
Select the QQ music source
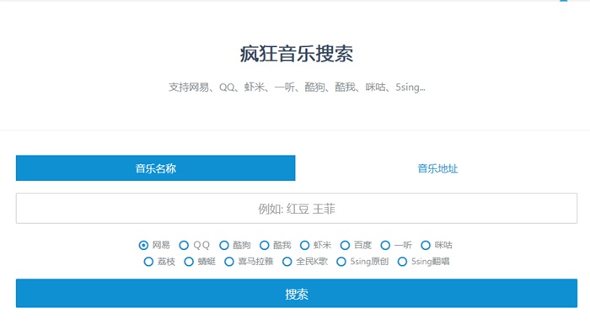click(x=184, y=245)
